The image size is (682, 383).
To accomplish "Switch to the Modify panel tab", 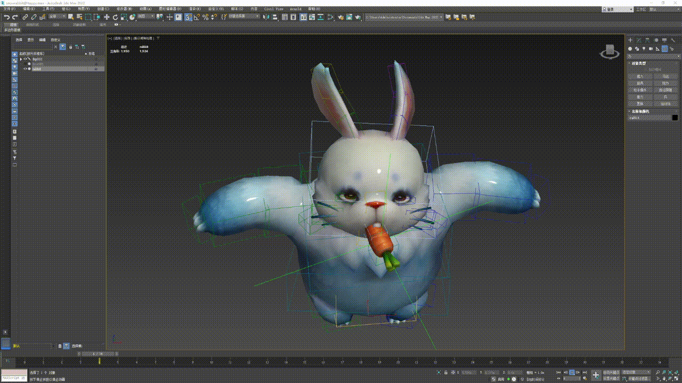I will [639, 40].
